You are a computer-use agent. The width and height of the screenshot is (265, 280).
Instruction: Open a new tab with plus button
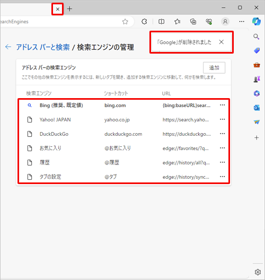[69, 8]
